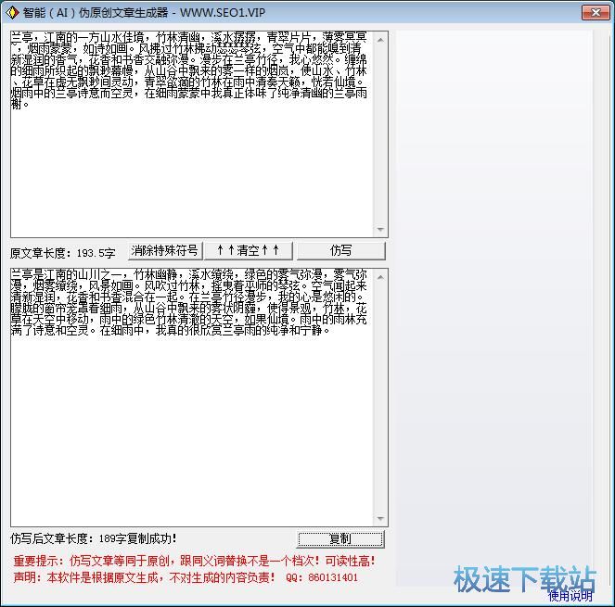The image size is (615, 607).
Task: Click the red 重要提示 notice line
Action: [x=194, y=561]
